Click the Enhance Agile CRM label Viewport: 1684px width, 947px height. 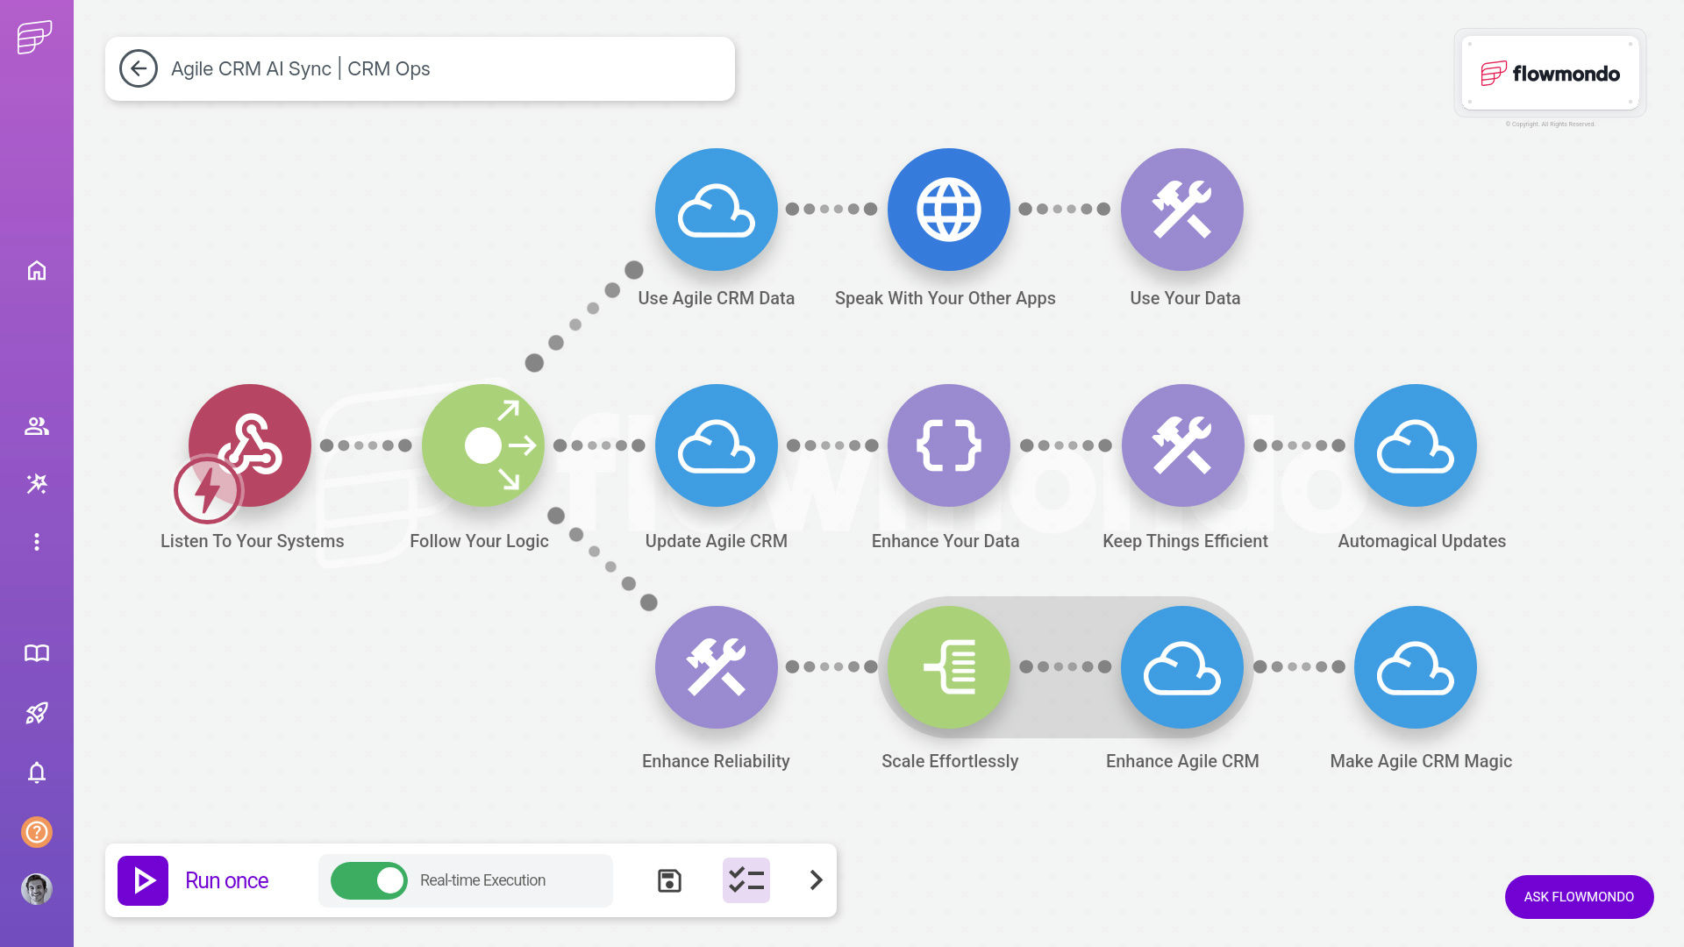1182,761
